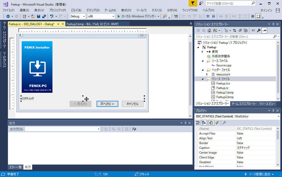Open the ビルド(B) menu

tap(76, 10)
